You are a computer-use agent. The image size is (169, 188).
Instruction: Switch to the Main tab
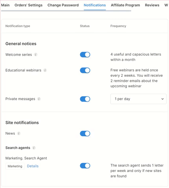pyautogui.click(x=6, y=5)
